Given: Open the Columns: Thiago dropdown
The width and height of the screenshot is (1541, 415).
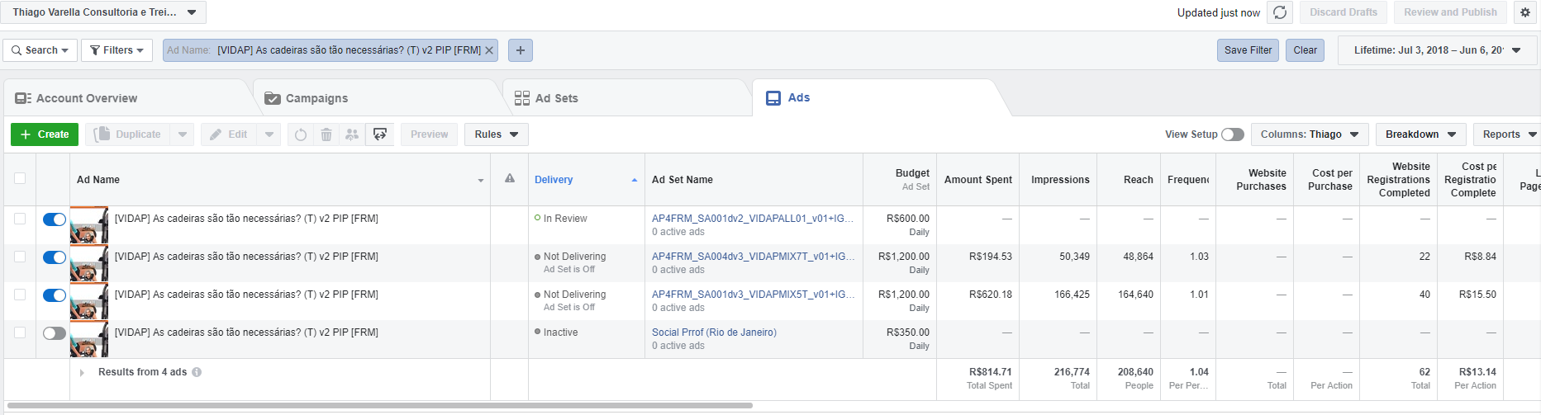Looking at the screenshot, I should 1310,134.
